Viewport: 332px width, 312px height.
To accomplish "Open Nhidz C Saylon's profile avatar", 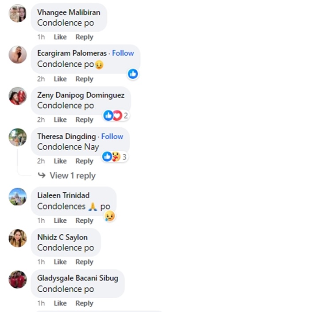I will (18, 238).
